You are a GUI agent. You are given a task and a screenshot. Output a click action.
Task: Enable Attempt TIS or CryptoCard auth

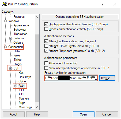(x=46, y=46)
